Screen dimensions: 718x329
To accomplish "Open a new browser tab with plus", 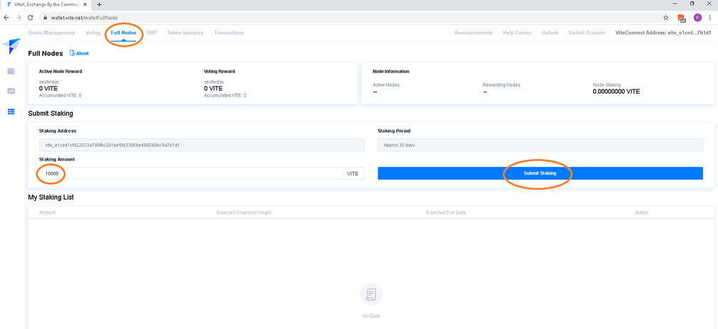I will point(100,4).
